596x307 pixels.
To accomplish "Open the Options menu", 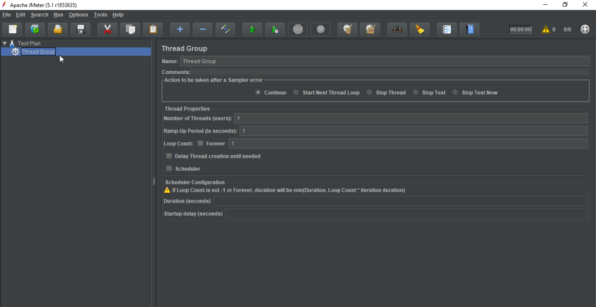I will (x=78, y=15).
